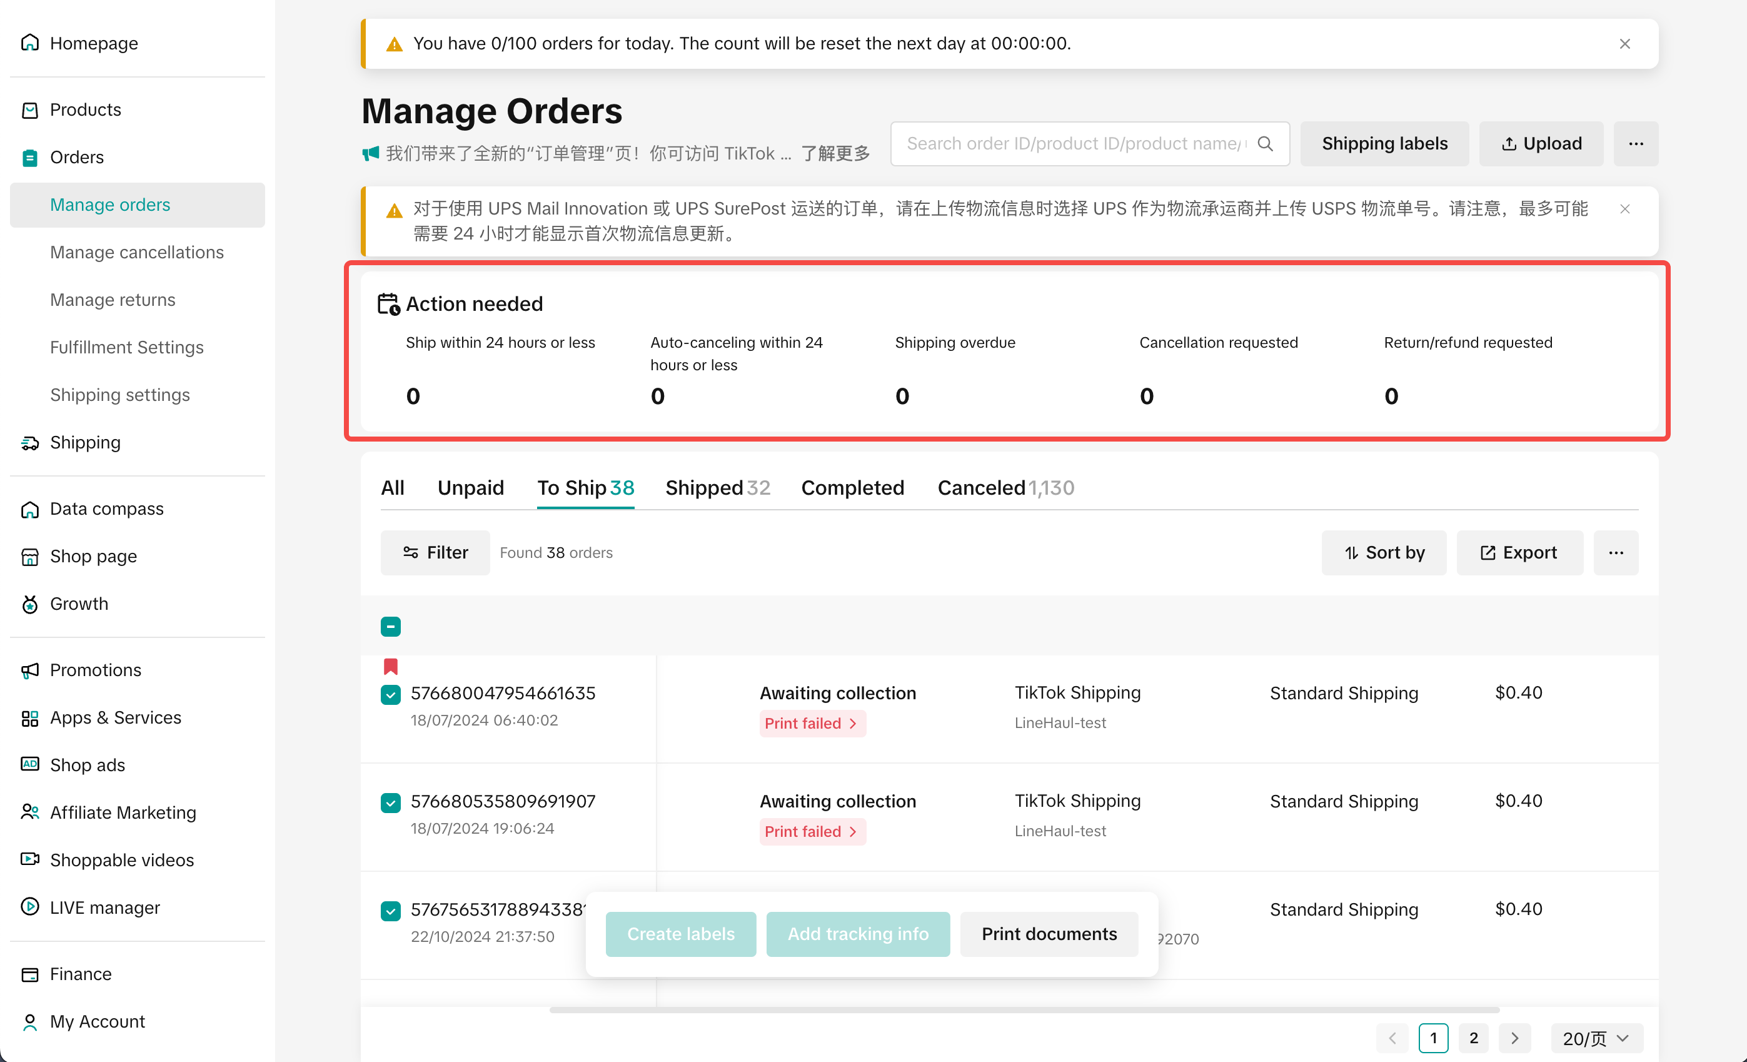Open the Sort by dropdown

[x=1383, y=553]
